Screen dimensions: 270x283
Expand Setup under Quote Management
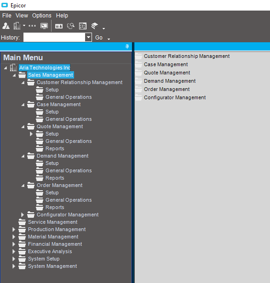pyautogui.click(x=31, y=134)
